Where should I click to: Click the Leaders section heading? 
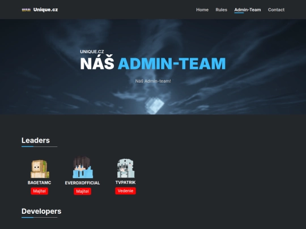tap(36, 140)
